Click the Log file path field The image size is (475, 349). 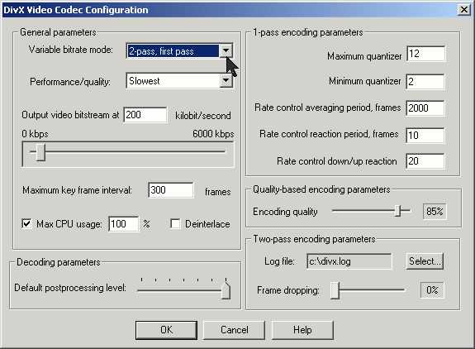(349, 261)
